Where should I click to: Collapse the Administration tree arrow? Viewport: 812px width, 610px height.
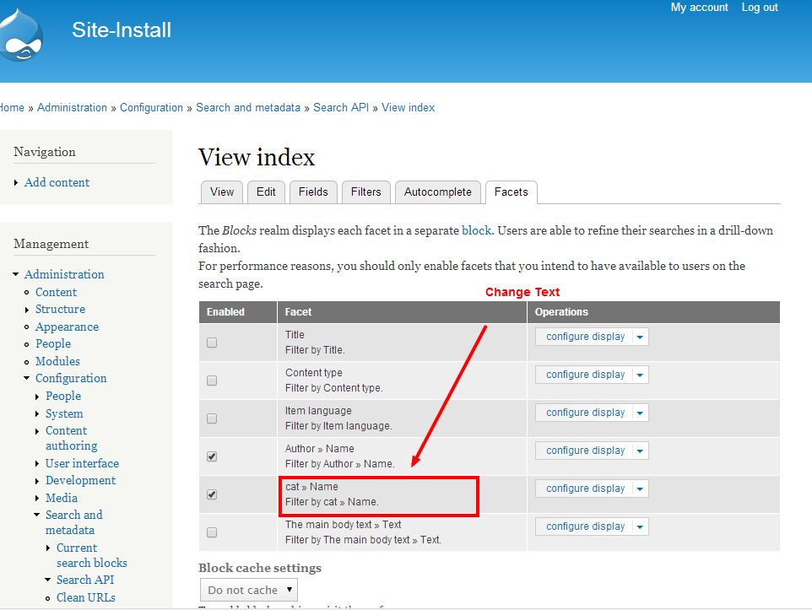[15, 274]
